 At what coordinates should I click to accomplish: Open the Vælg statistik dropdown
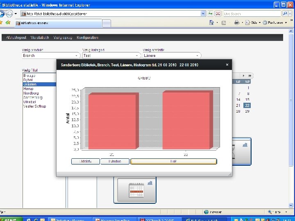click(172, 56)
